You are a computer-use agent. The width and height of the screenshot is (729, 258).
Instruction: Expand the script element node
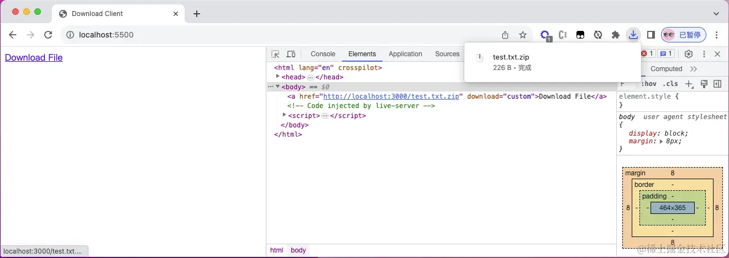[285, 115]
